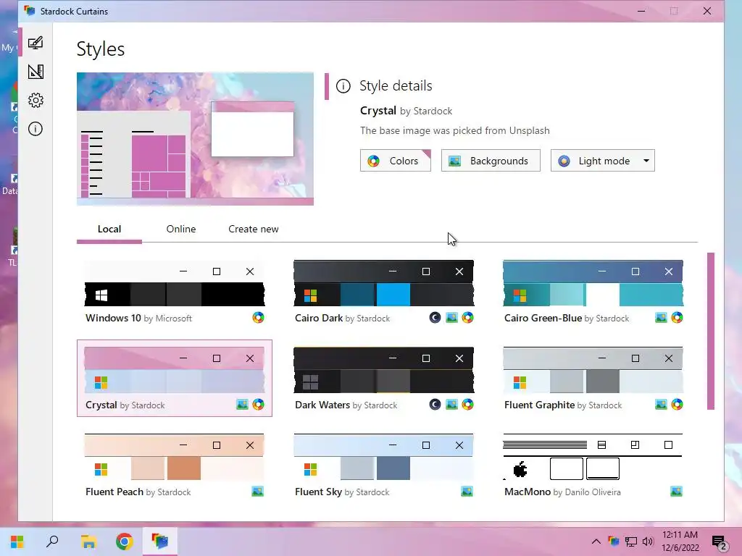Switch to the Online tab

pos(180,229)
